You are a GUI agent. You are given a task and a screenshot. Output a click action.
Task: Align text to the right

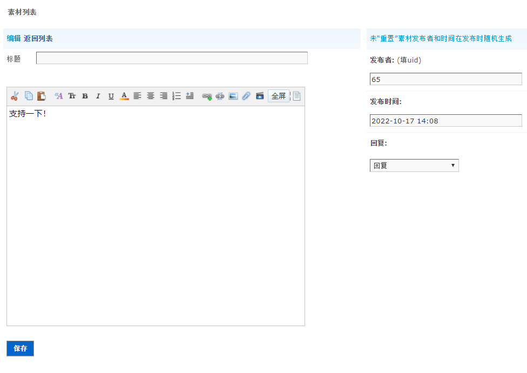pyautogui.click(x=164, y=96)
